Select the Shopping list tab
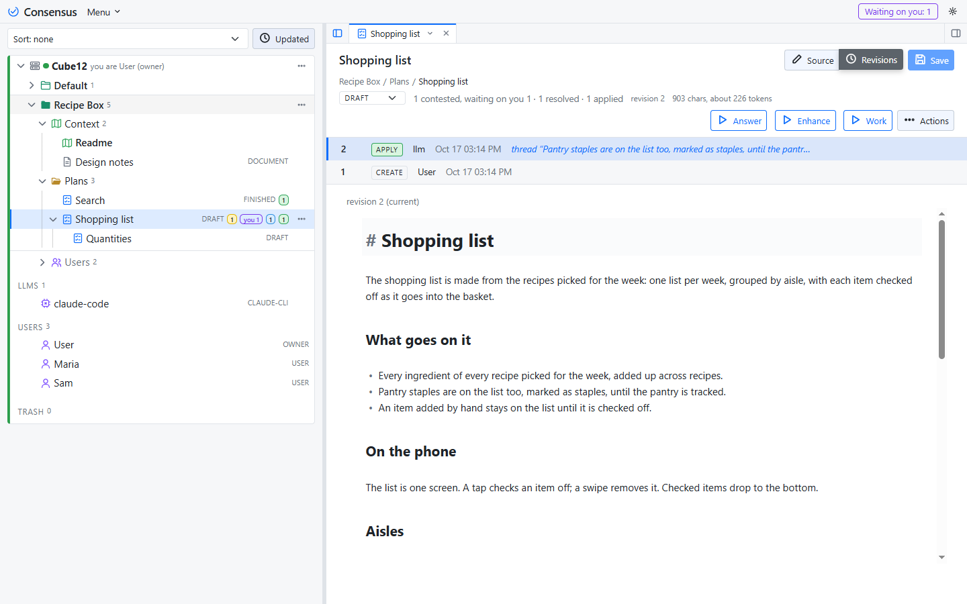 coord(395,34)
